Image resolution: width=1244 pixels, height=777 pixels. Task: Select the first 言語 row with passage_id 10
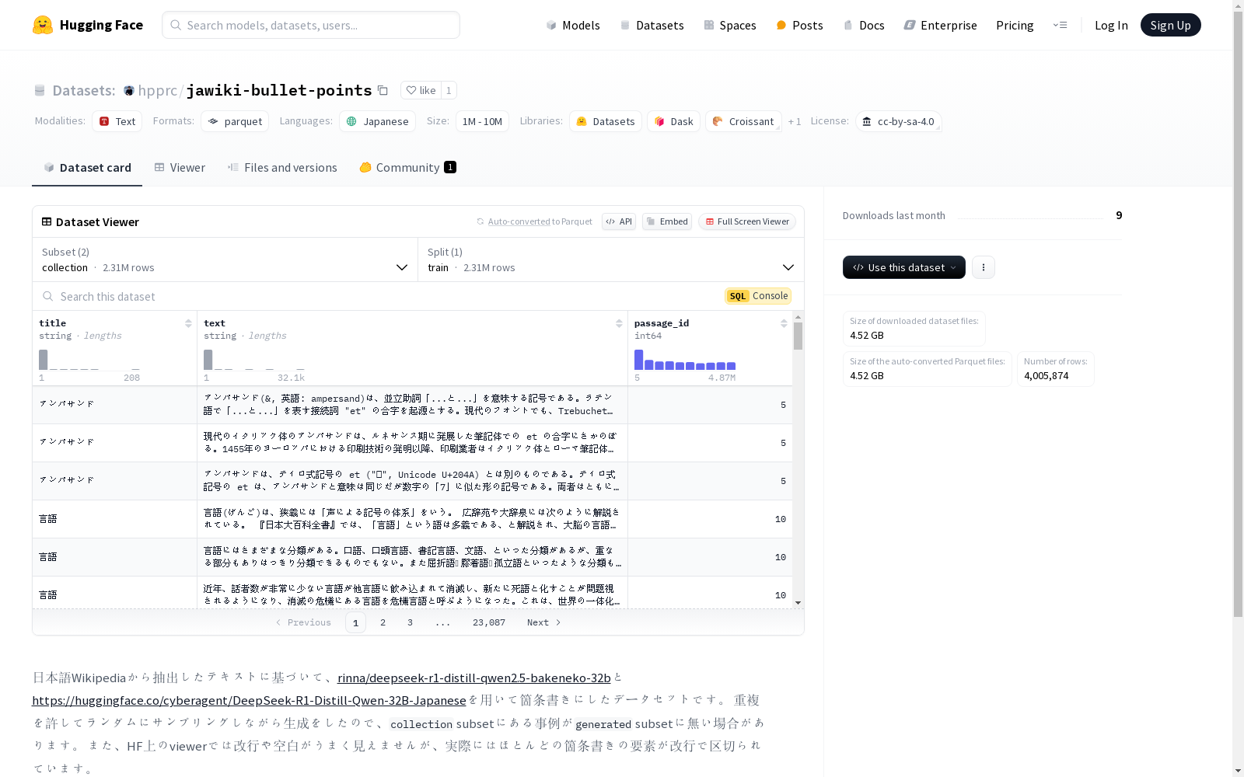pyautogui.click(x=412, y=519)
